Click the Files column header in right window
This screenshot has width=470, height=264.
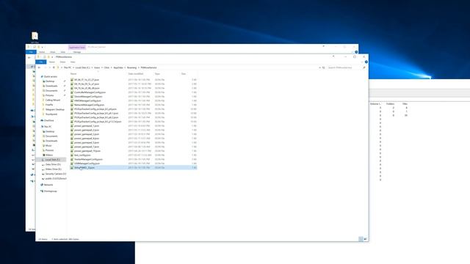point(405,104)
